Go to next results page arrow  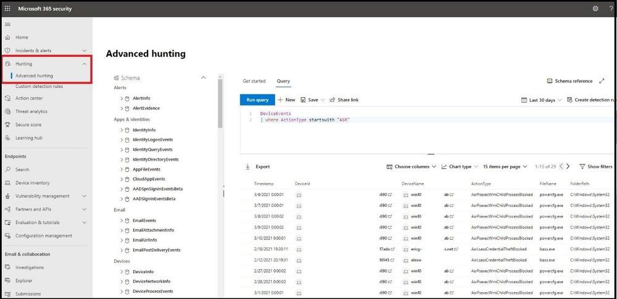coord(568,166)
